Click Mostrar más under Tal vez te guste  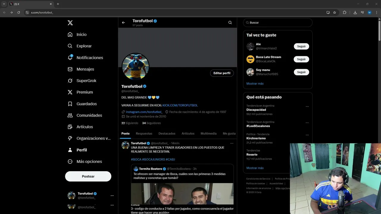(x=255, y=84)
